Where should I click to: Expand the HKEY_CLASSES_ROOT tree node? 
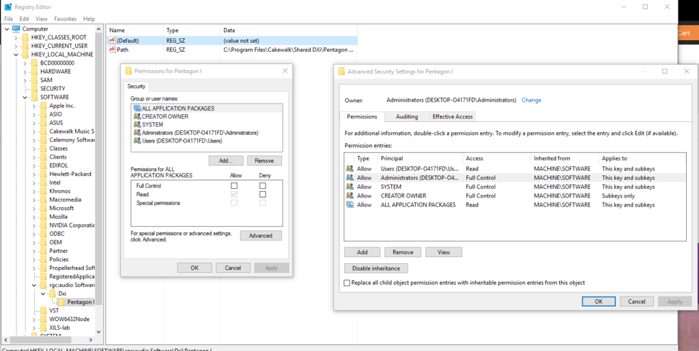[16, 37]
